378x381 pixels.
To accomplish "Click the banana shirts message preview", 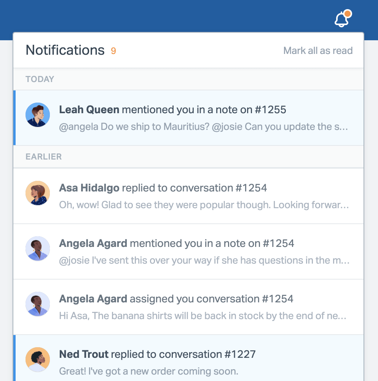I will pyautogui.click(x=203, y=316).
